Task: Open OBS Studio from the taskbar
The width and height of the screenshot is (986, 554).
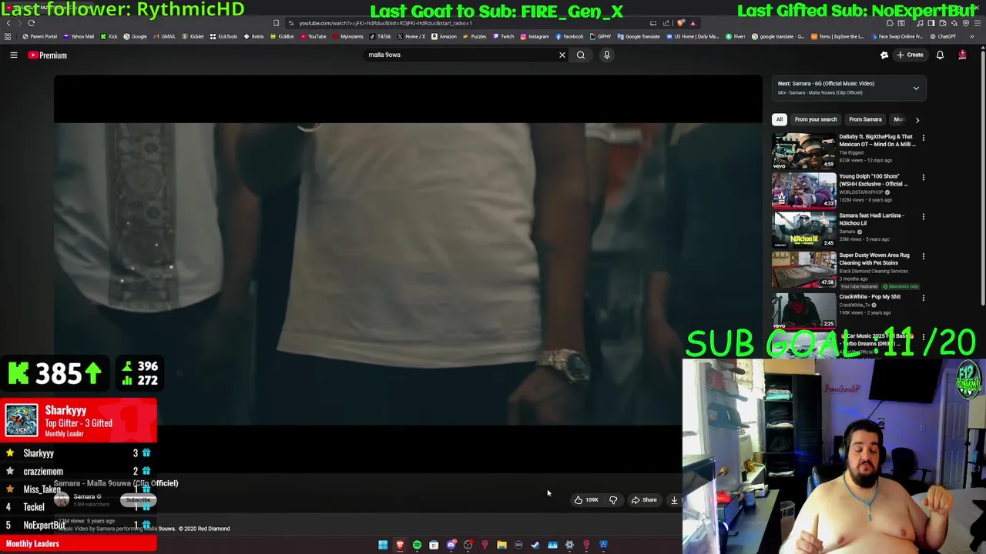Action: (468, 545)
